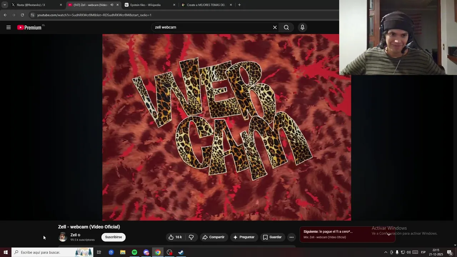Open Spotify from taskbar
Screen dimensions: 457x257
pyautogui.click(x=134, y=252)
